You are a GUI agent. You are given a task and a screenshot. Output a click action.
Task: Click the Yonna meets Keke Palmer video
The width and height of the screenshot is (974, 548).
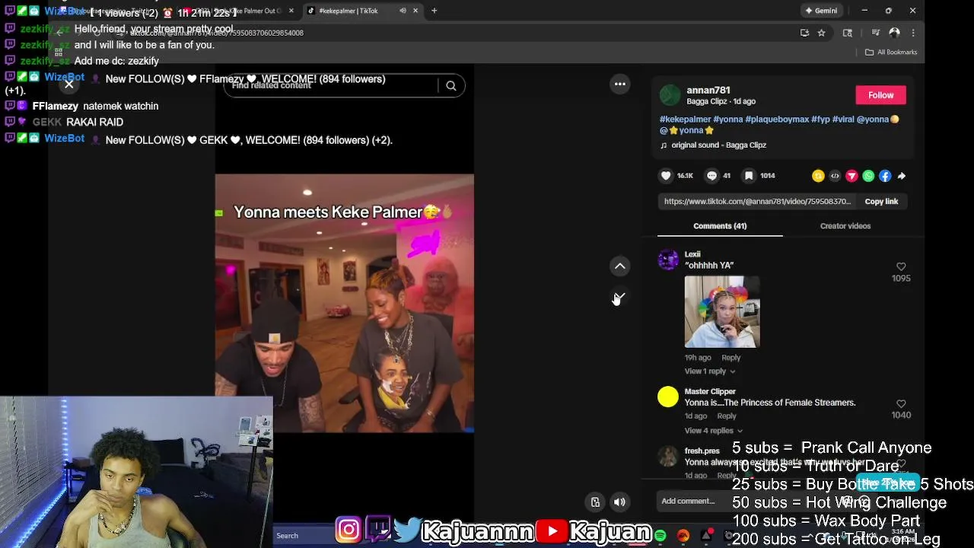pyautogui.click(x=344, y=303)
